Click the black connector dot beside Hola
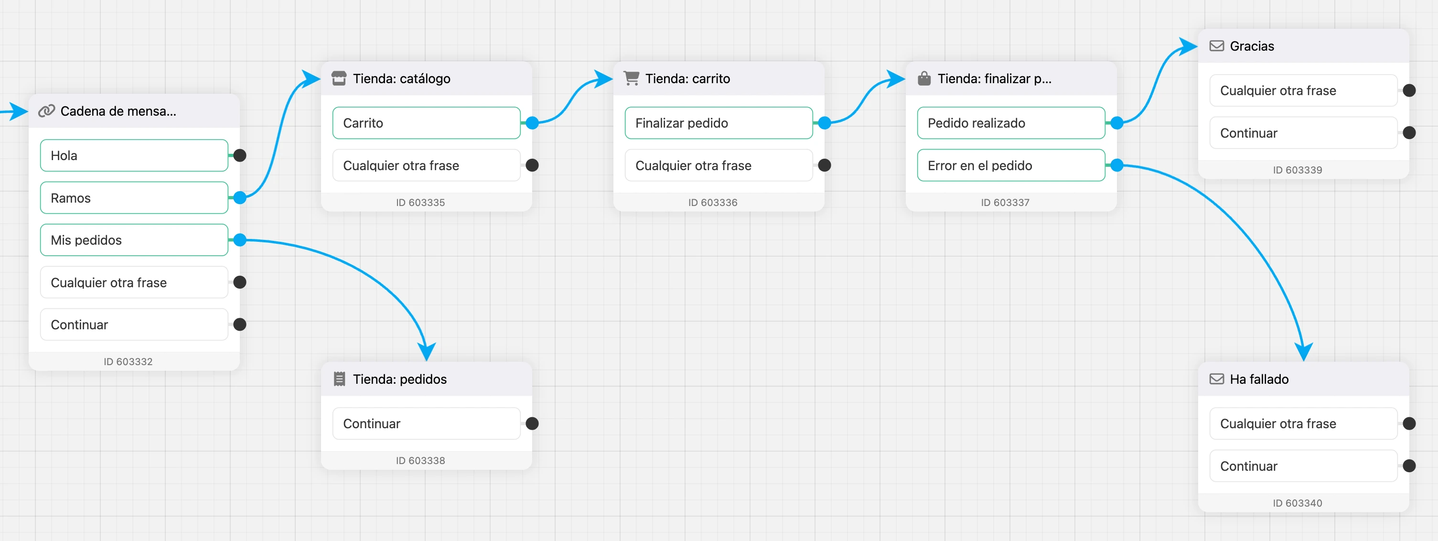 (x=240, y=156)
